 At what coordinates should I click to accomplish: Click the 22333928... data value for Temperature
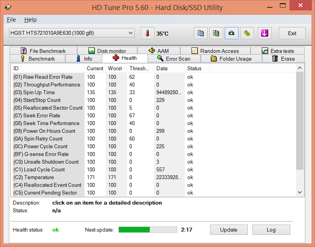(169, 177)
